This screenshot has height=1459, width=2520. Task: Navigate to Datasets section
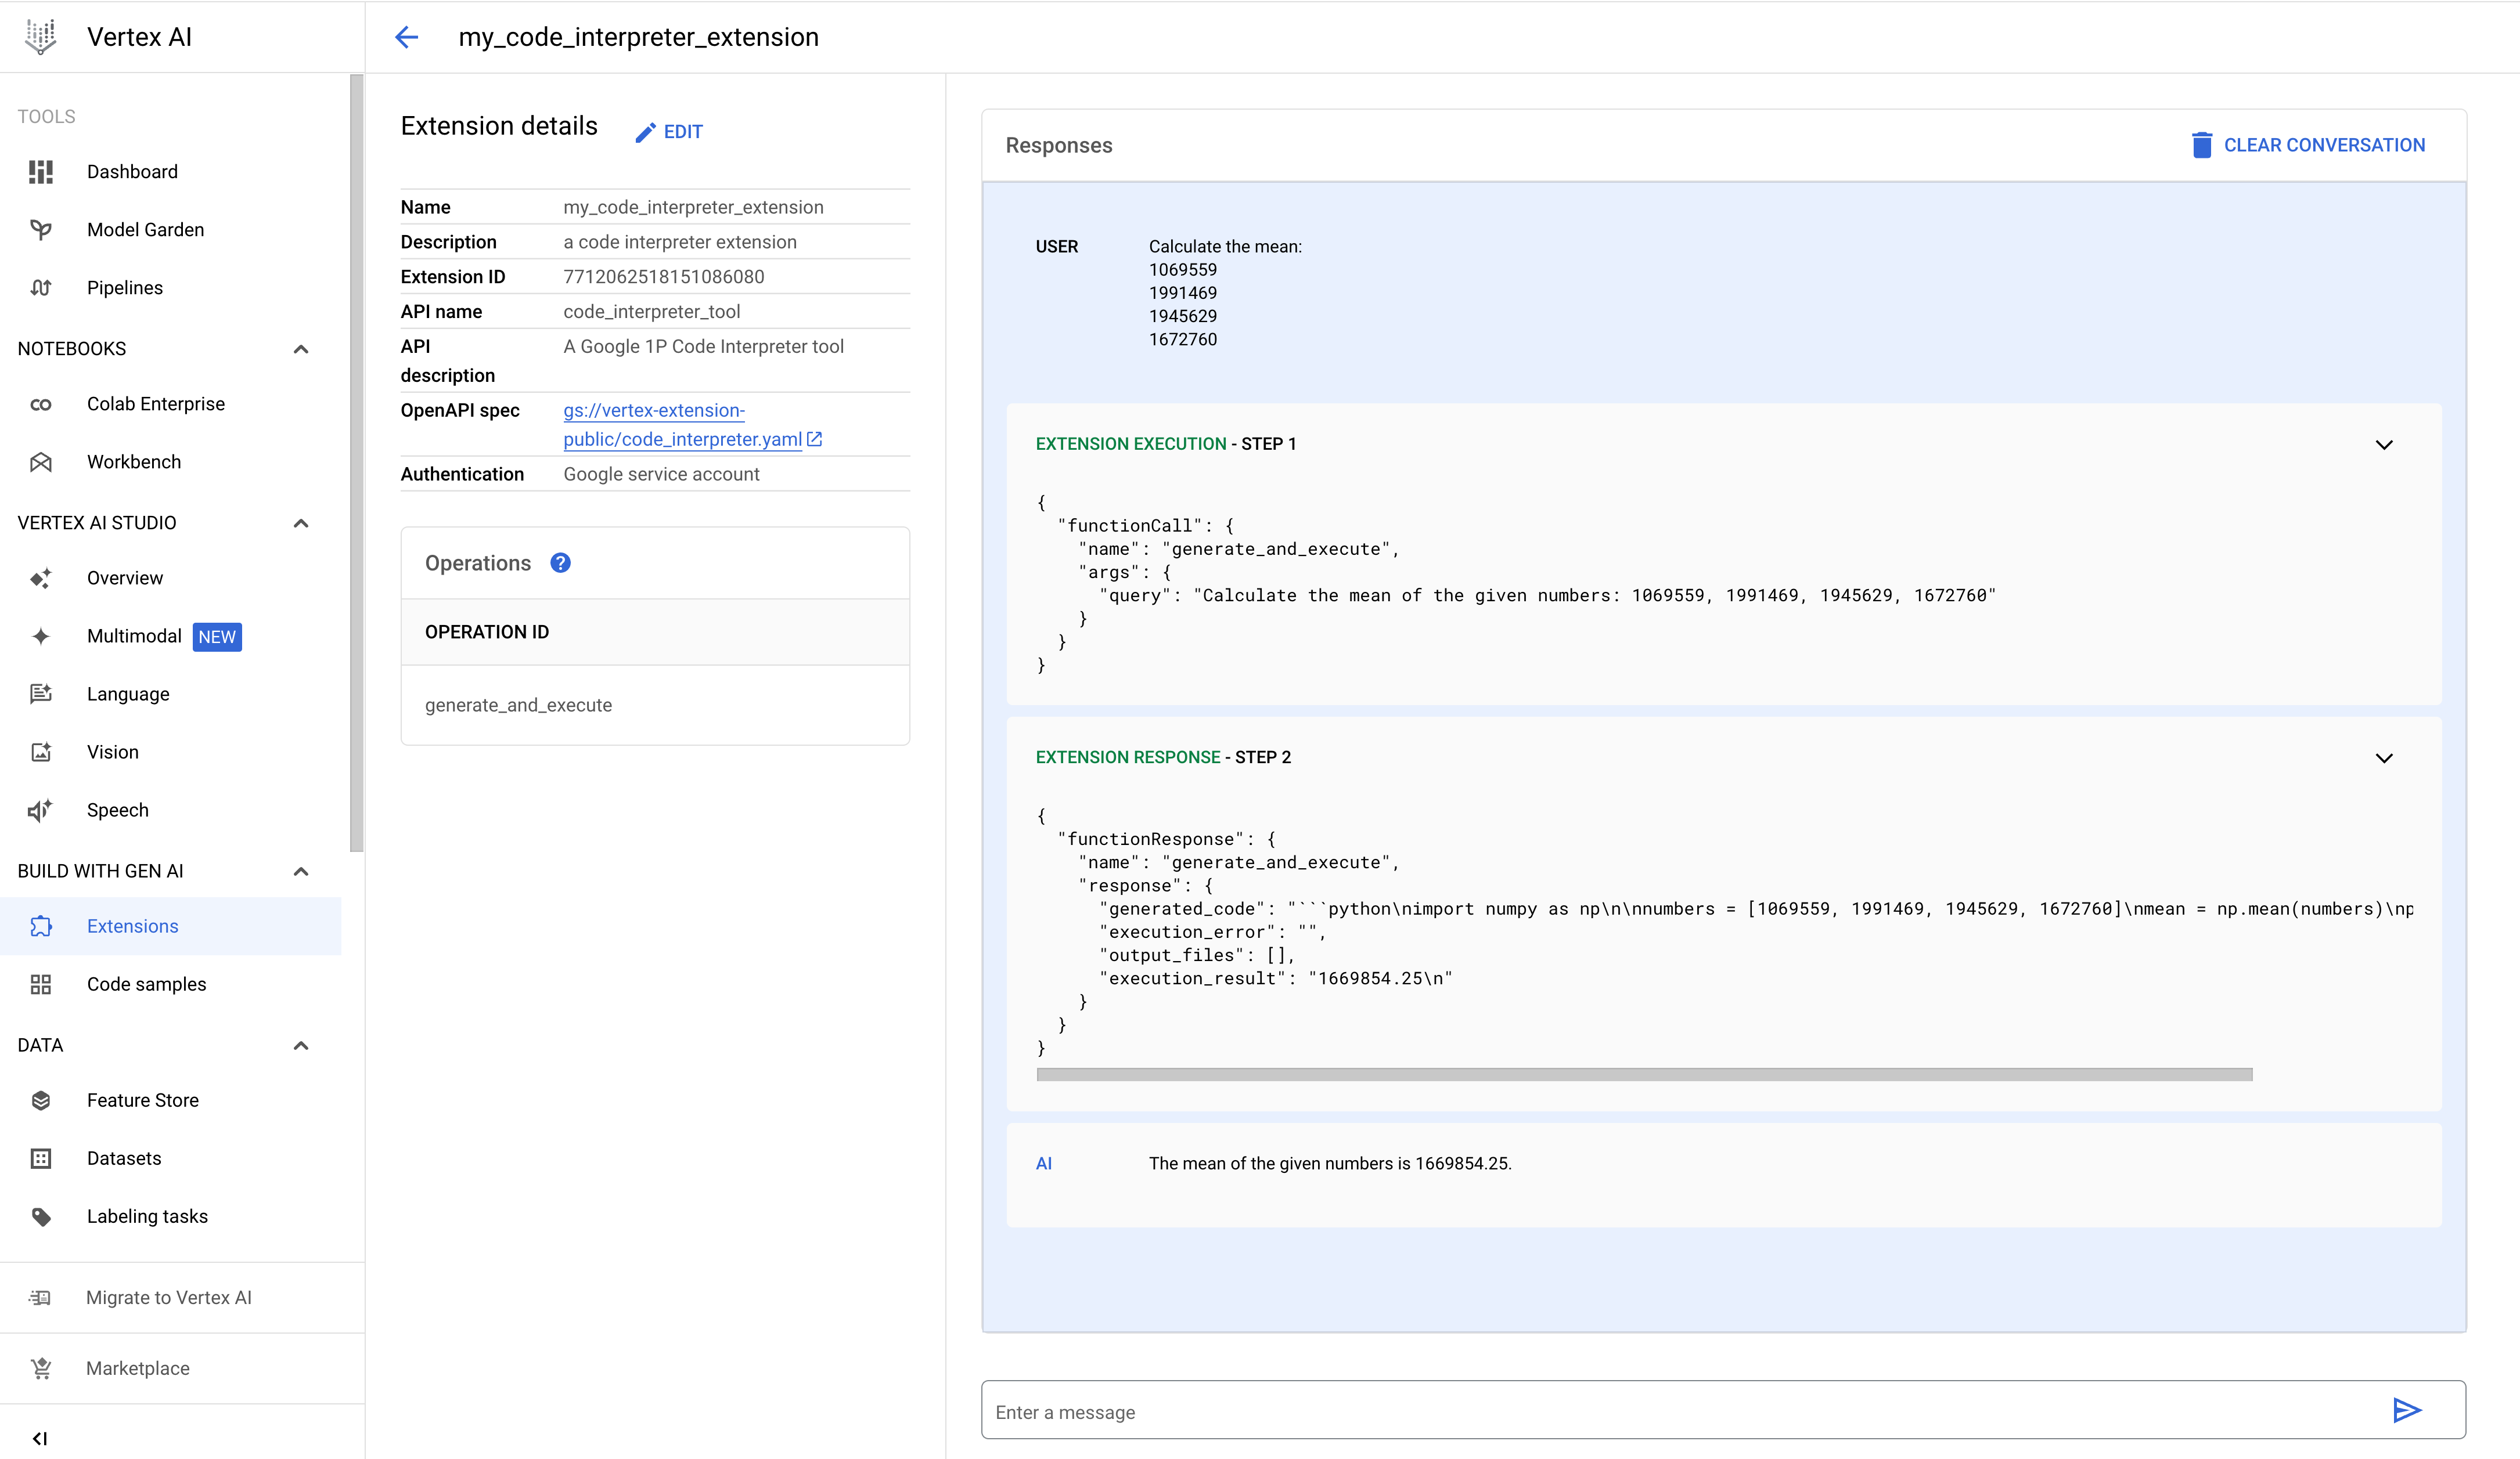(x=124, y=1157)
